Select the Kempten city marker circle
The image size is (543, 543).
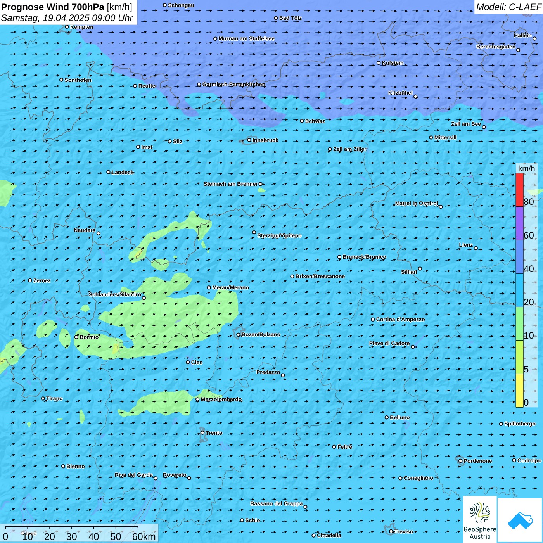coord(67,27)
